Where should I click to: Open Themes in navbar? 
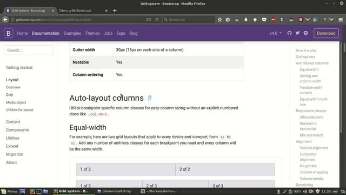point(92,33)
